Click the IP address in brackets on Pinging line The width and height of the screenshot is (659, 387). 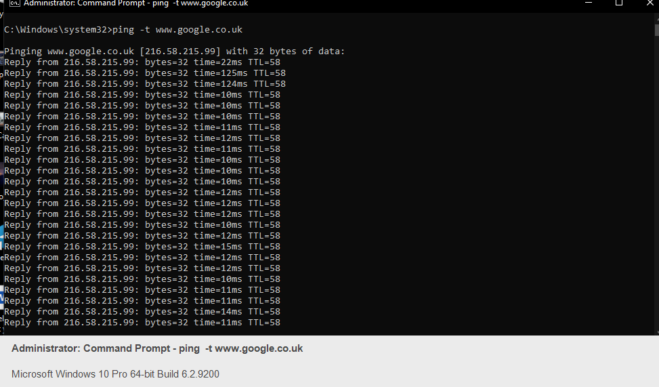click(x=180, y=52)
